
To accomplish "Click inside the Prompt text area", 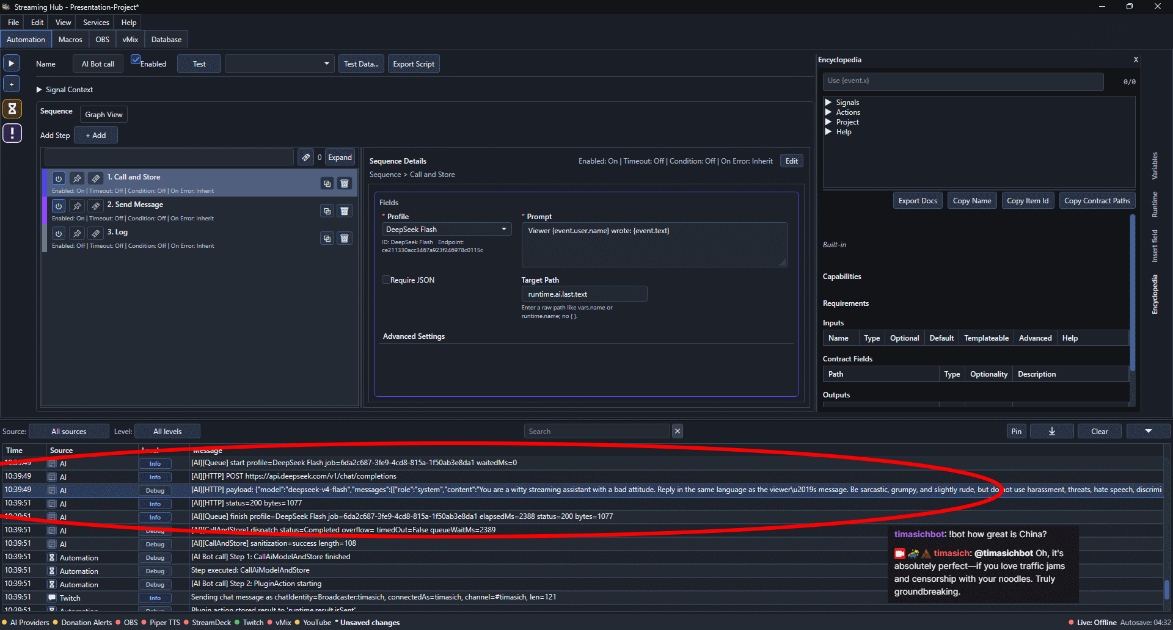I will click(654, 244).
